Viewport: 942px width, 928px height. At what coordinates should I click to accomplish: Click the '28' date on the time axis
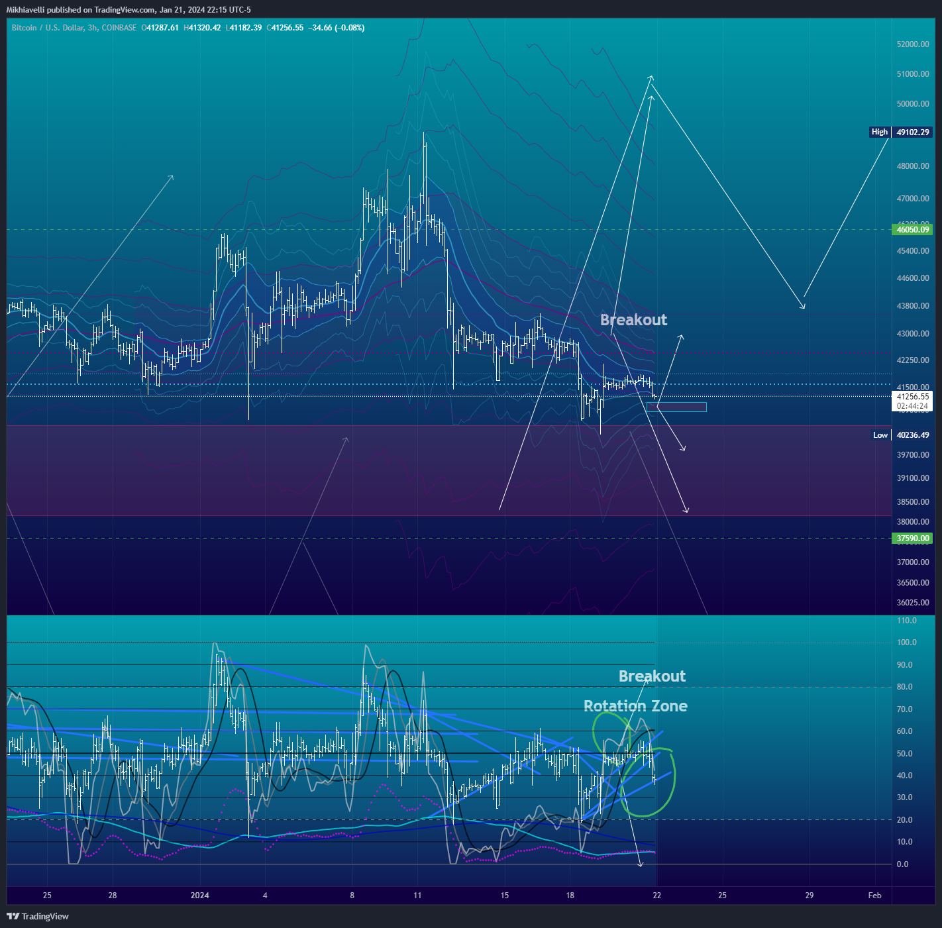point(113,896)
